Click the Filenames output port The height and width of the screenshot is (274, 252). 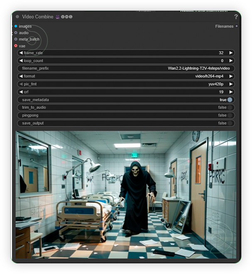click(237, 26)
